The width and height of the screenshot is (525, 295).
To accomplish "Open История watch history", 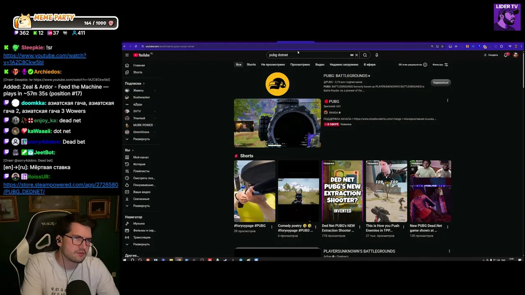I will 139,164.
